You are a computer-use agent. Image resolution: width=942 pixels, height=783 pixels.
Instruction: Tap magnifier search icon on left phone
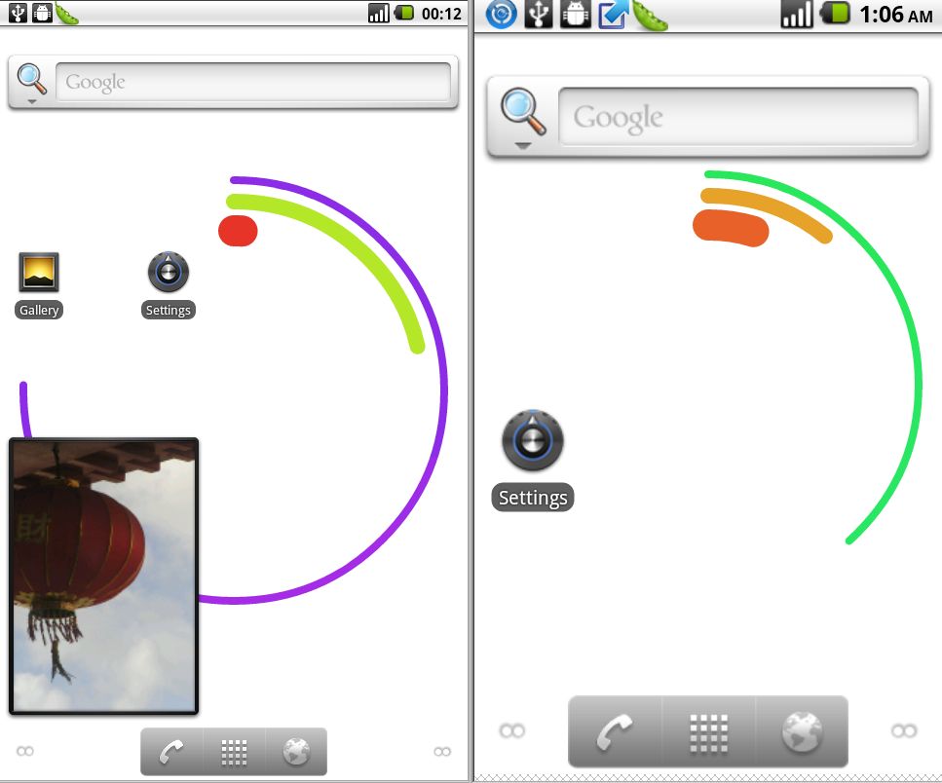[x=31, y=79]
